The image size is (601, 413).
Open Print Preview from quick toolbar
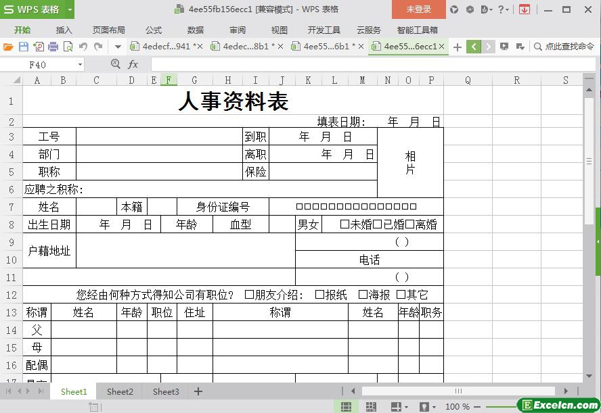pyautogui.click(x=68, y=47)
